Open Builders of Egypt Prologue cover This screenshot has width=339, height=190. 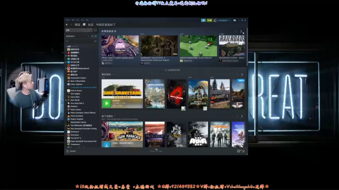pyautogui.click(x=155, y=134)
